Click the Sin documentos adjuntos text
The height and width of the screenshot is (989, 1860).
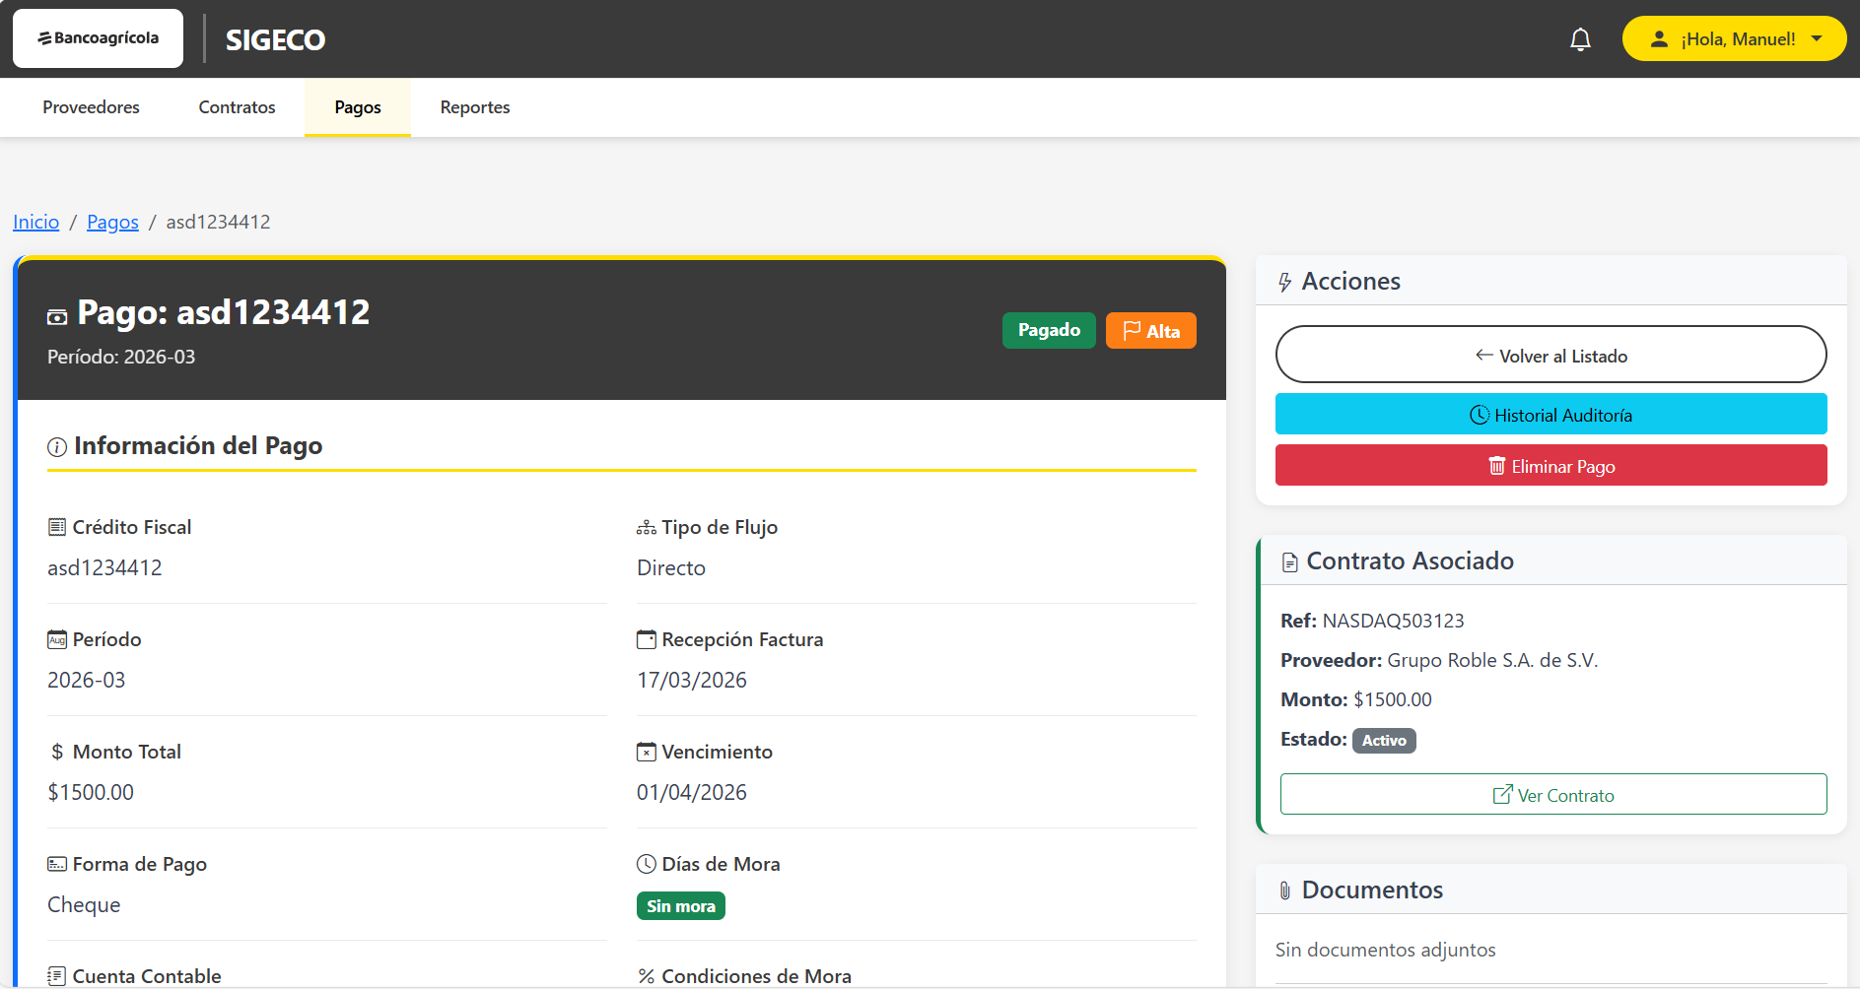coord(1385,950)
